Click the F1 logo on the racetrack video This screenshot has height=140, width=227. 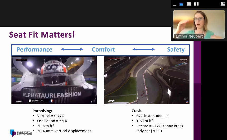point(112,101)
